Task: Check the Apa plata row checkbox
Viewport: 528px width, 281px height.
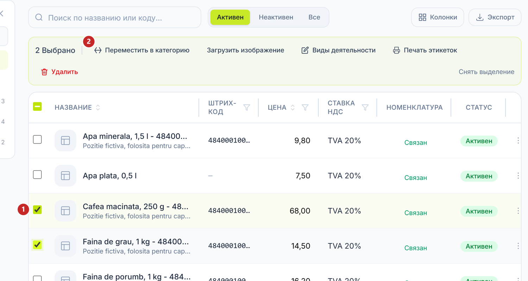Action: point(37,174)
